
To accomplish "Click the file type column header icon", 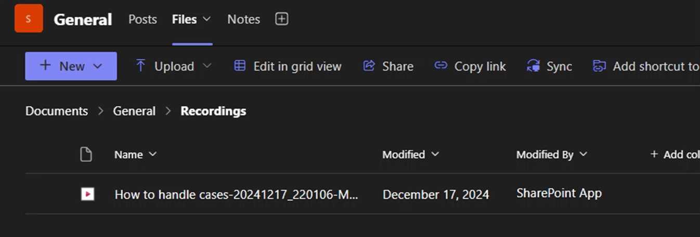I will pos(86,154).
